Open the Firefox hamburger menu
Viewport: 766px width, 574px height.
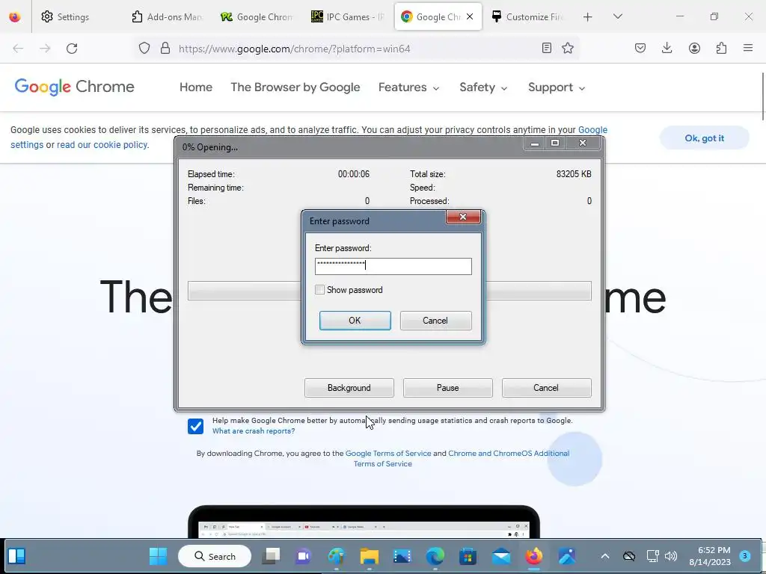(x=748, y=48)
